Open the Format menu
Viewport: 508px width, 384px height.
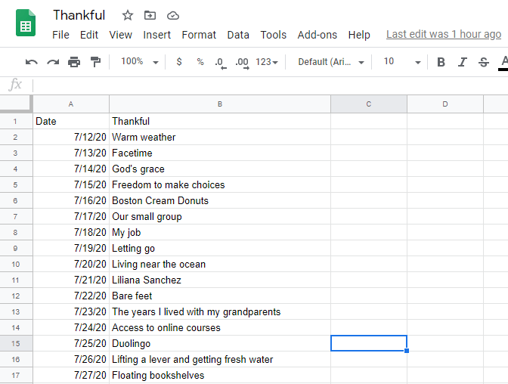(x=199, y=35)
